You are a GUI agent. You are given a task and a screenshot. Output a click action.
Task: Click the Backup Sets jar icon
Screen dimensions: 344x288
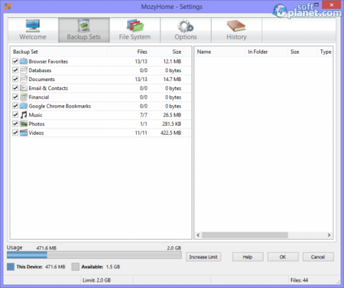pyautogui.click(x=84, y=25)
